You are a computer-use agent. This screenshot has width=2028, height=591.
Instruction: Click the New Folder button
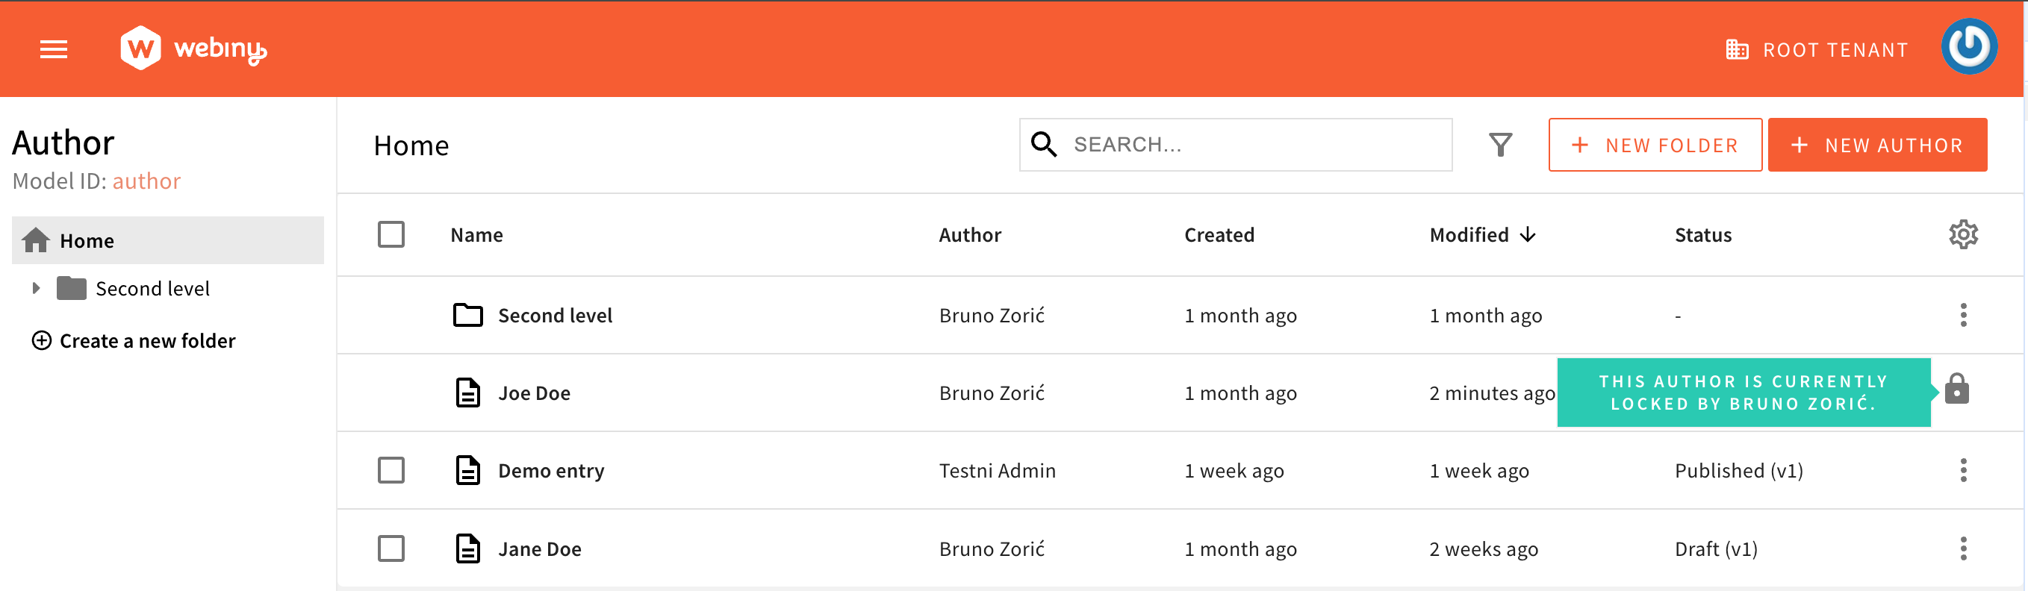[1655, 145]
